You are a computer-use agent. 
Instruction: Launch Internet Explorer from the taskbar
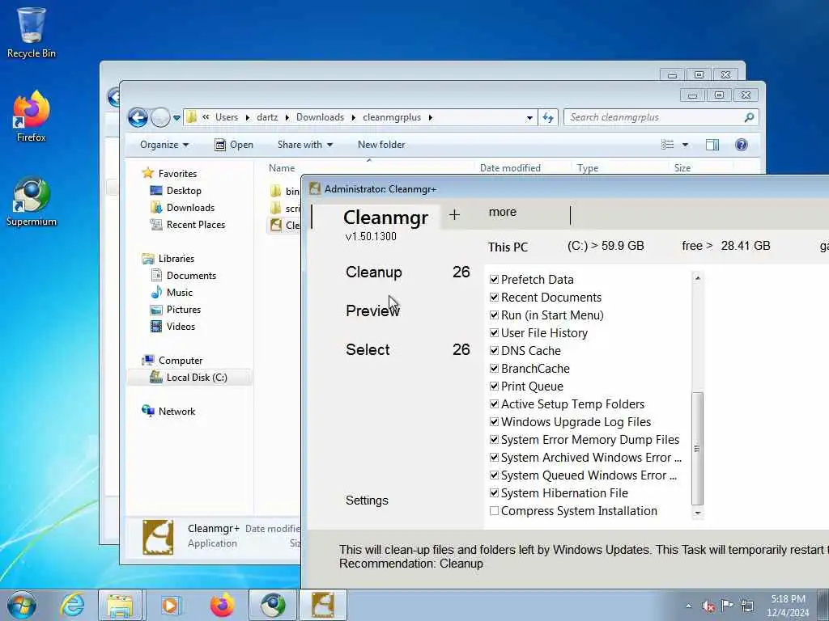72,605
